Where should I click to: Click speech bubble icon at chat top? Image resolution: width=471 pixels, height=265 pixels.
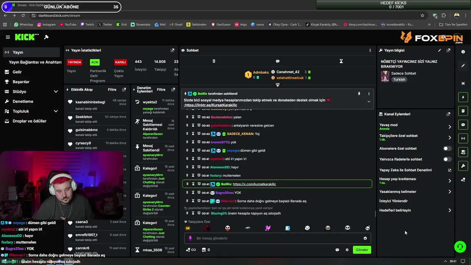(277, 61)
